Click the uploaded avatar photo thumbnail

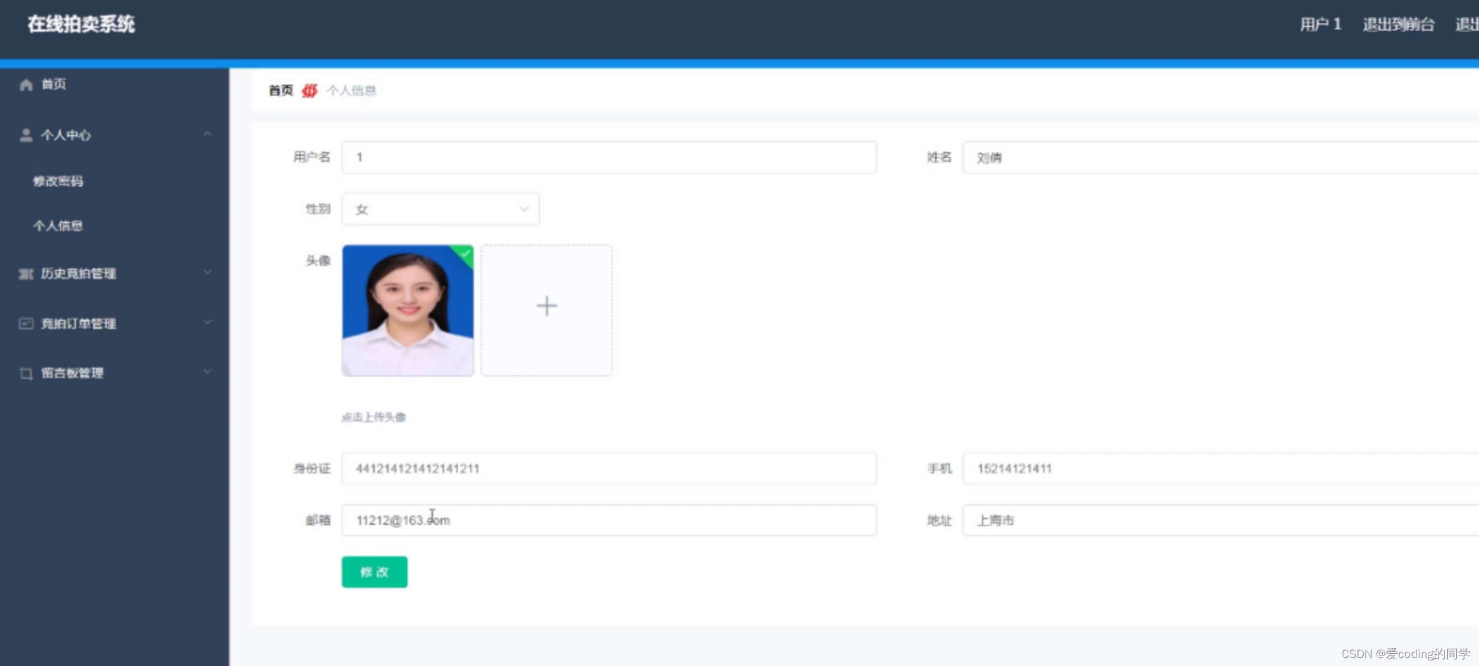[x=407, y=310]
